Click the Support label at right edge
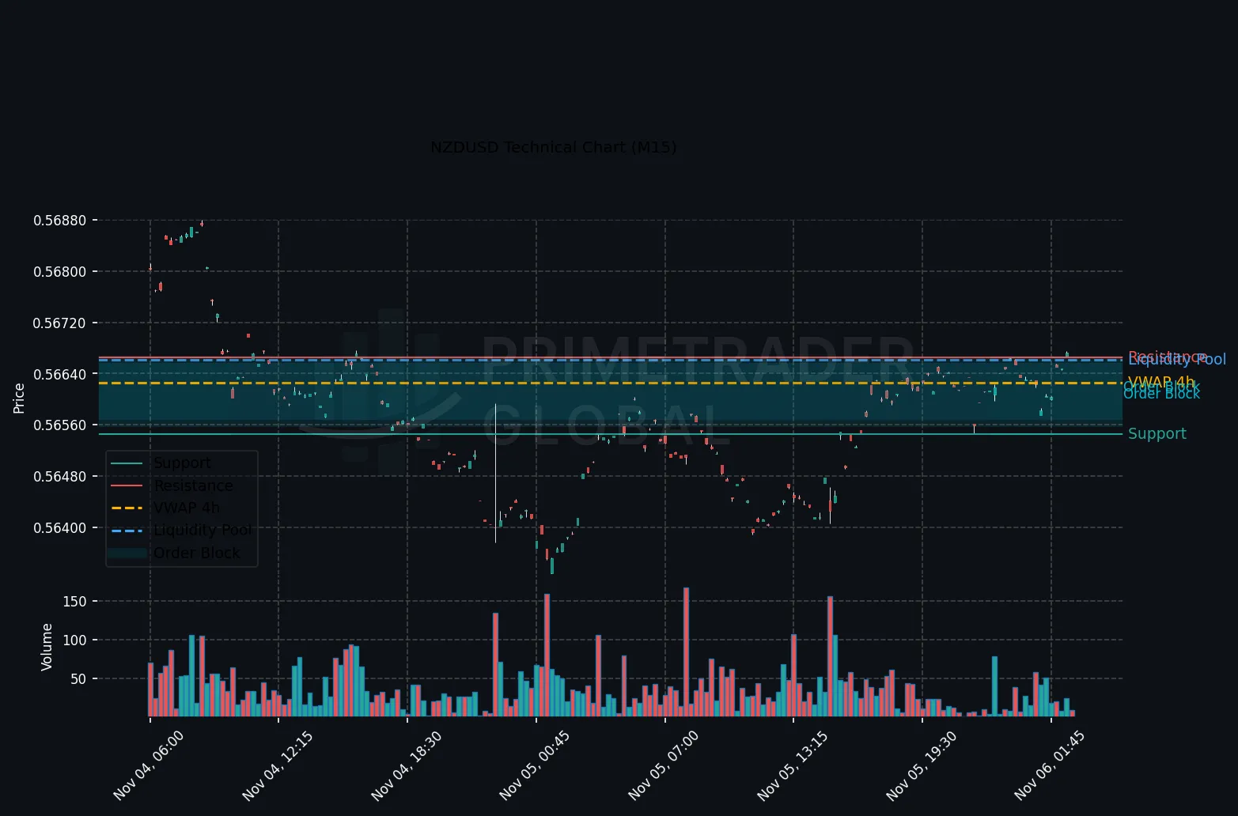The width and height of the screenshot is (1238, 816). click(x=1157, y=434)
